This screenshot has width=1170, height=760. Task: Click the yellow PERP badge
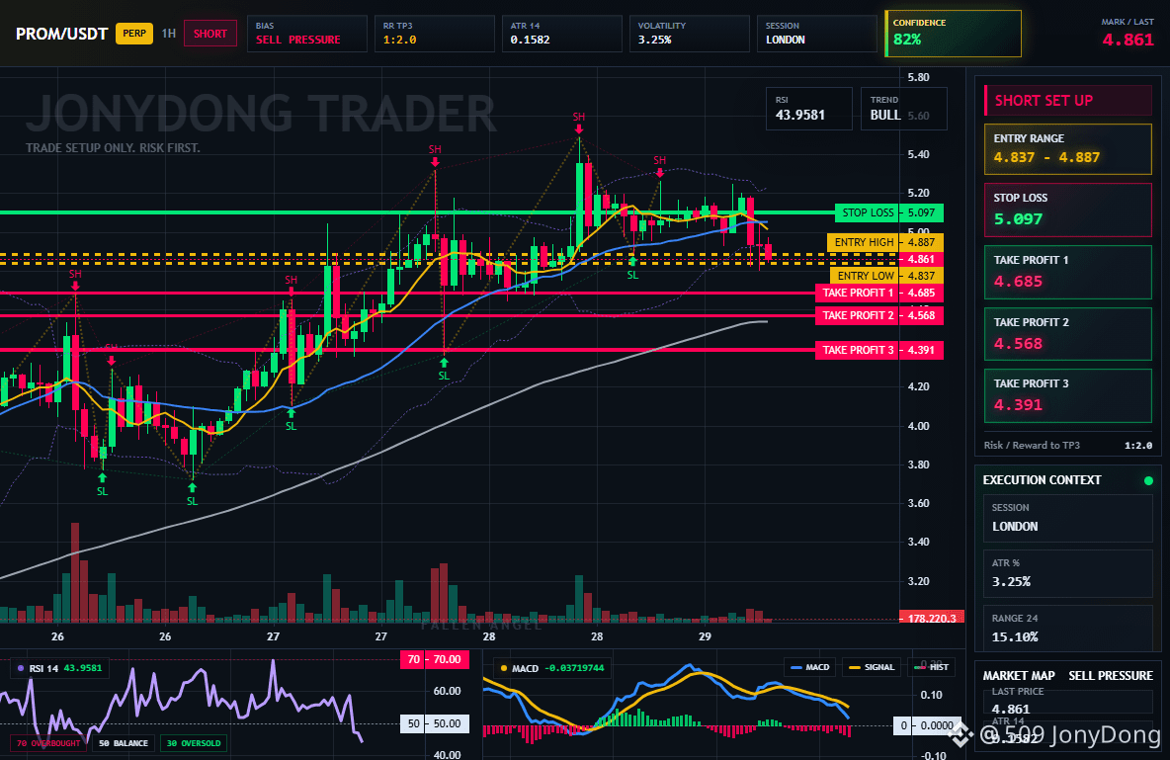[x=134, y=34]
